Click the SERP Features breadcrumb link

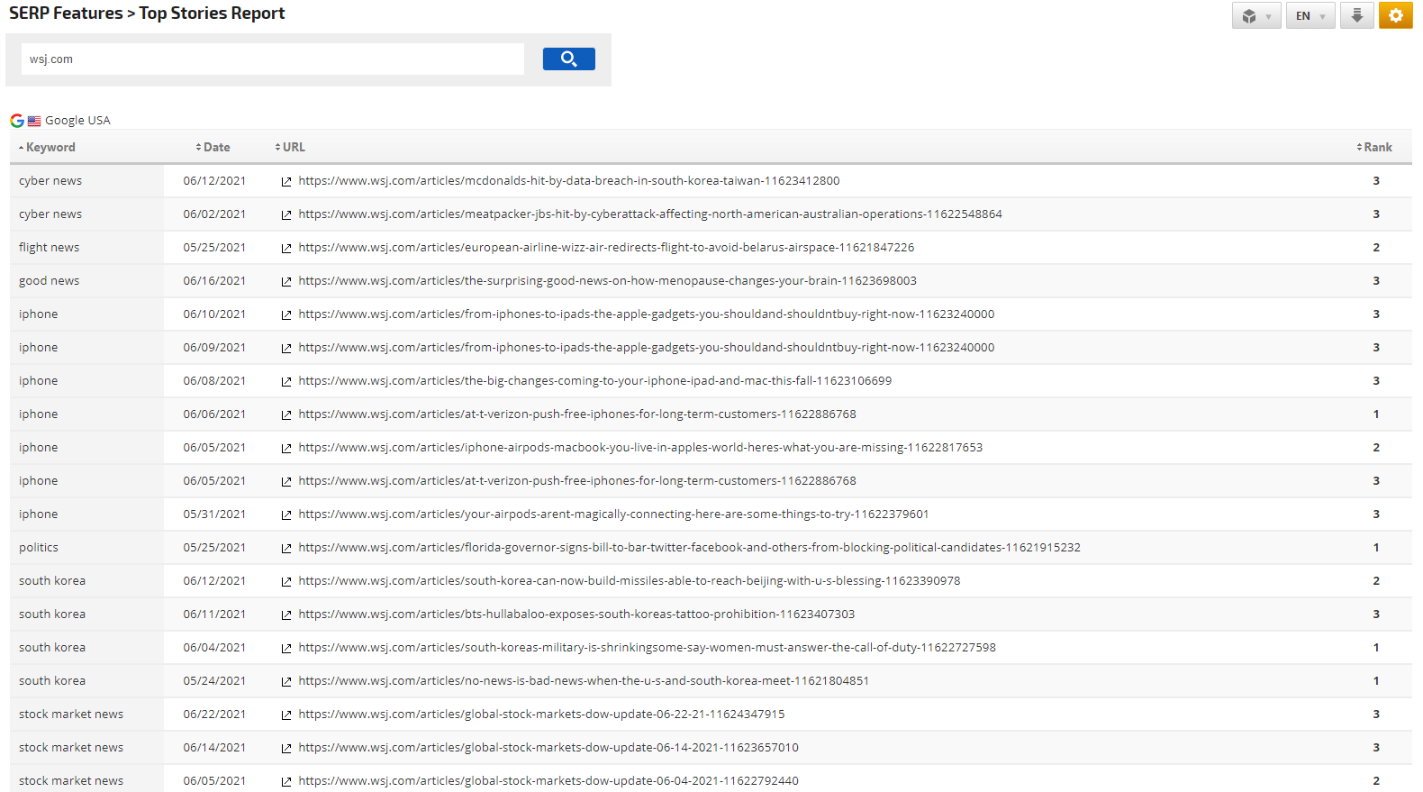pos(66,14)
